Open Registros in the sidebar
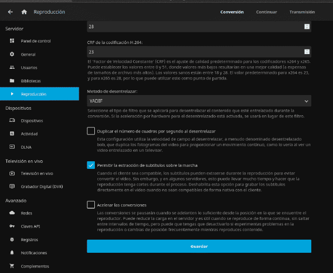Image resolution: width=333 pixels, height=273 pixels. [x=39, y=240]
